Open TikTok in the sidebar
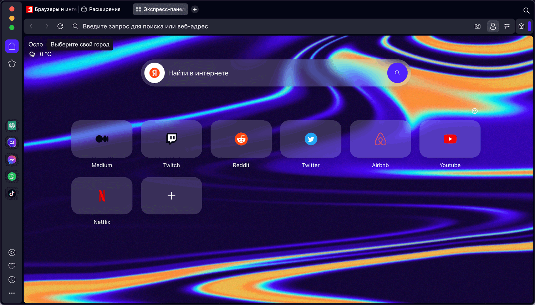 tap(12, 194)
